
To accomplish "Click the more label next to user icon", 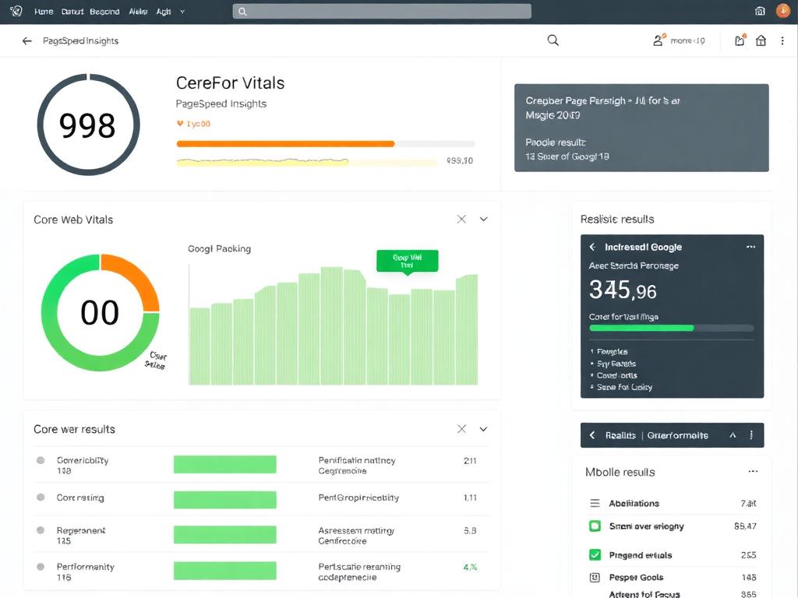I will pos(687,40).
